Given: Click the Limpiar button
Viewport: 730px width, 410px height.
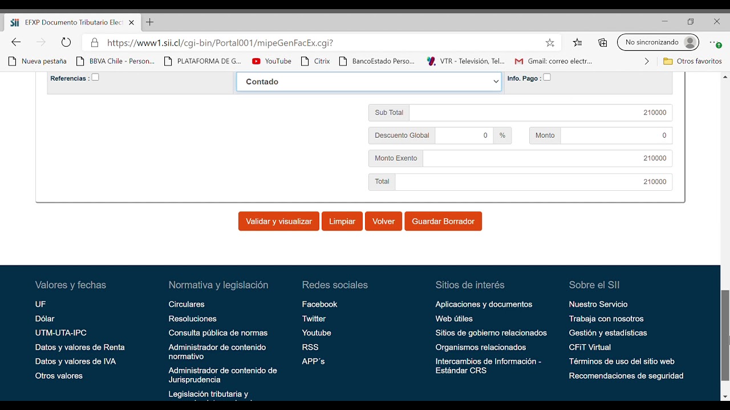Looking at the screenshot, I should pyautogui.click(x=342, y=222).
